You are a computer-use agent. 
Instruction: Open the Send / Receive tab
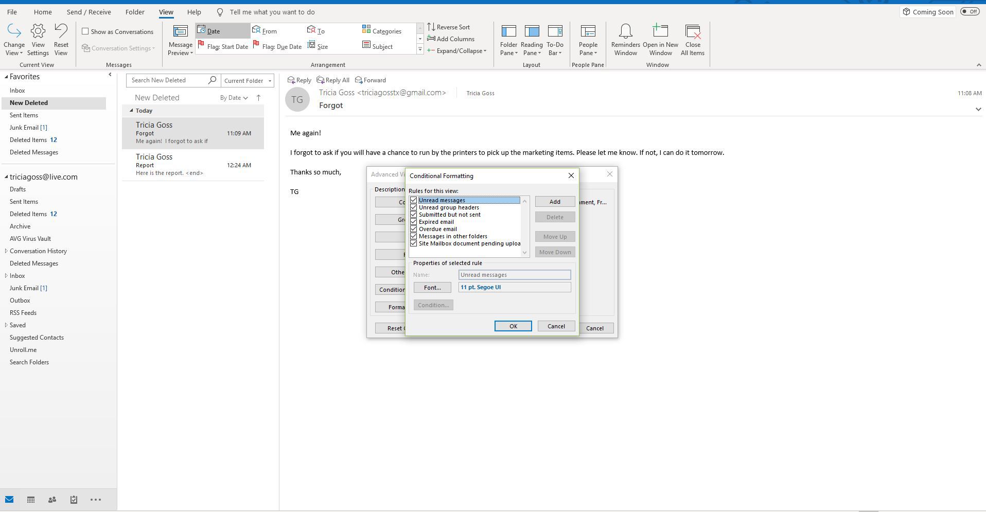(x=89, y=12)
